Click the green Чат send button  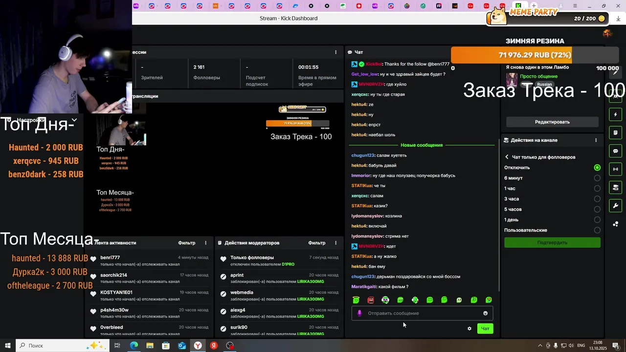pos(485,329)
